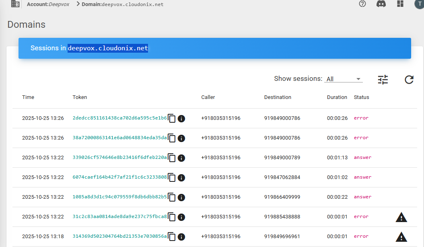424x247 pixels.
Task: Open the session filter settings icon
Action: (x=383, y=80)
